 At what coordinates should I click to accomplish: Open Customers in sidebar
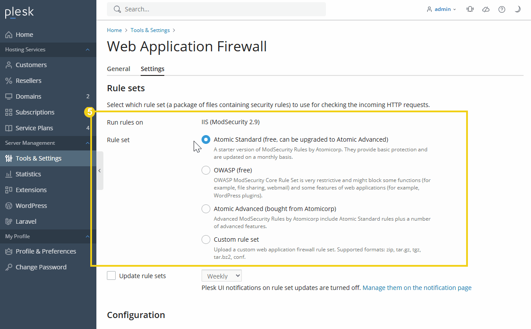(x=48, y=65)
